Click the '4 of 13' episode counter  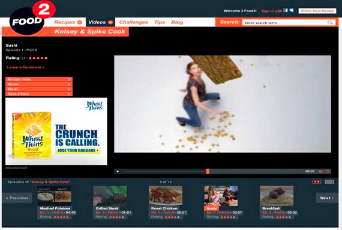(x=166, y=181)
